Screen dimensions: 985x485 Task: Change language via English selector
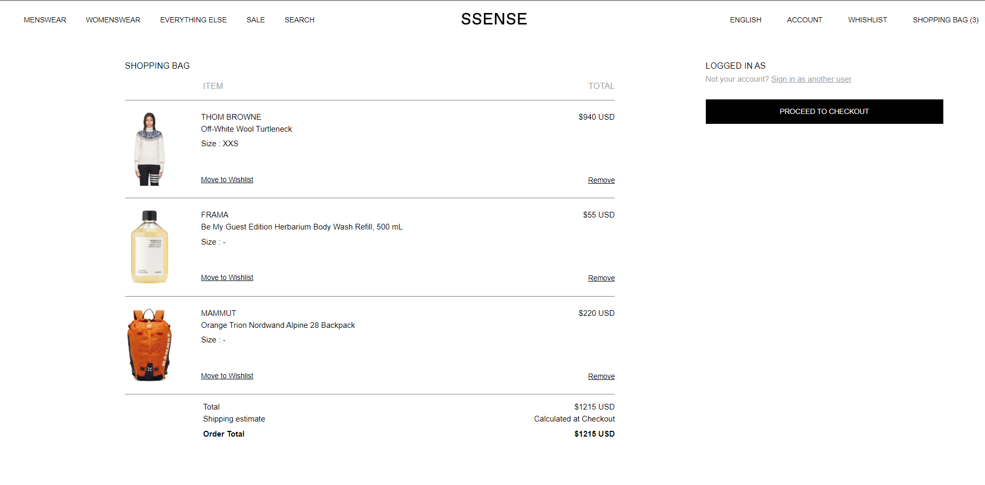(745, 20)
